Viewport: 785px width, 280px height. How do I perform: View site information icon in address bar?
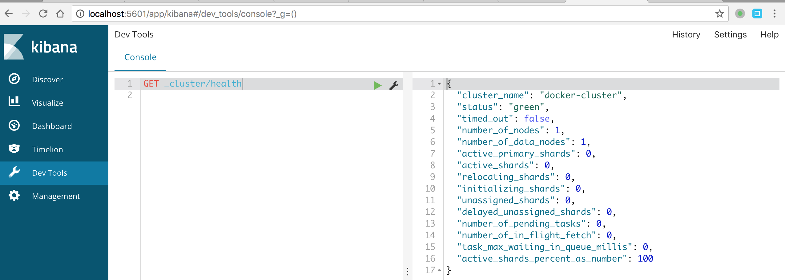(80, 14)
